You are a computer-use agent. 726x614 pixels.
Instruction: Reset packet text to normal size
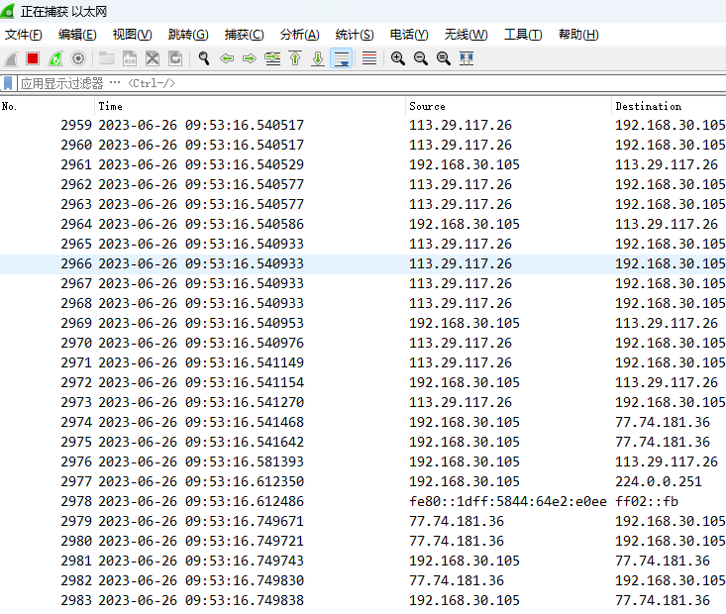pos(443,58)
